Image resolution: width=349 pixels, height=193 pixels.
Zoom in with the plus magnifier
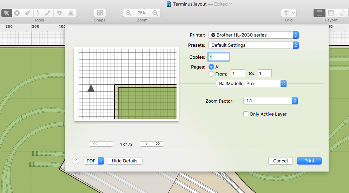[x=155, y=13]
